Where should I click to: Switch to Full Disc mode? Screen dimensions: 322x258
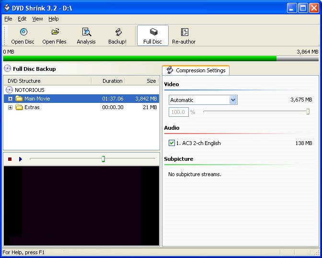pyautogui.click(x=152, y=35)
